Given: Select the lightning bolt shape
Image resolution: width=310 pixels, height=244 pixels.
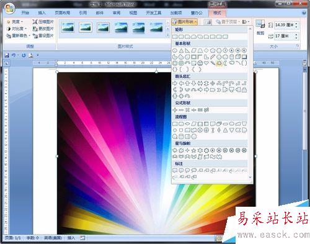Looking at the screenshot, I should coord(213,63).
